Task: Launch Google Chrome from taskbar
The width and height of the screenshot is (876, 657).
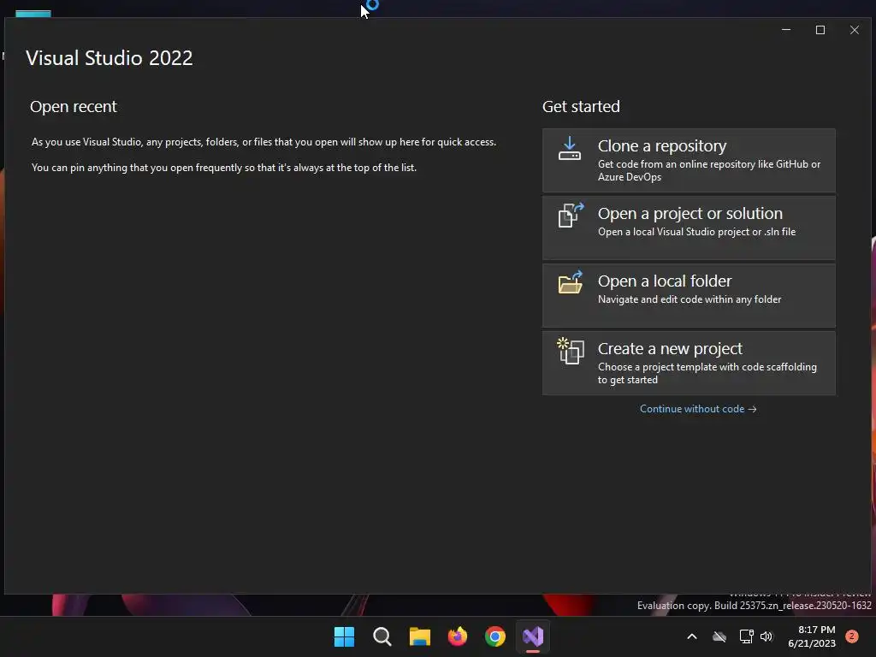Action: coord(495,636)
